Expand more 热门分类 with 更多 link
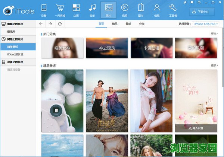Screen dimensions: 224x157 (x=214, y=33)
